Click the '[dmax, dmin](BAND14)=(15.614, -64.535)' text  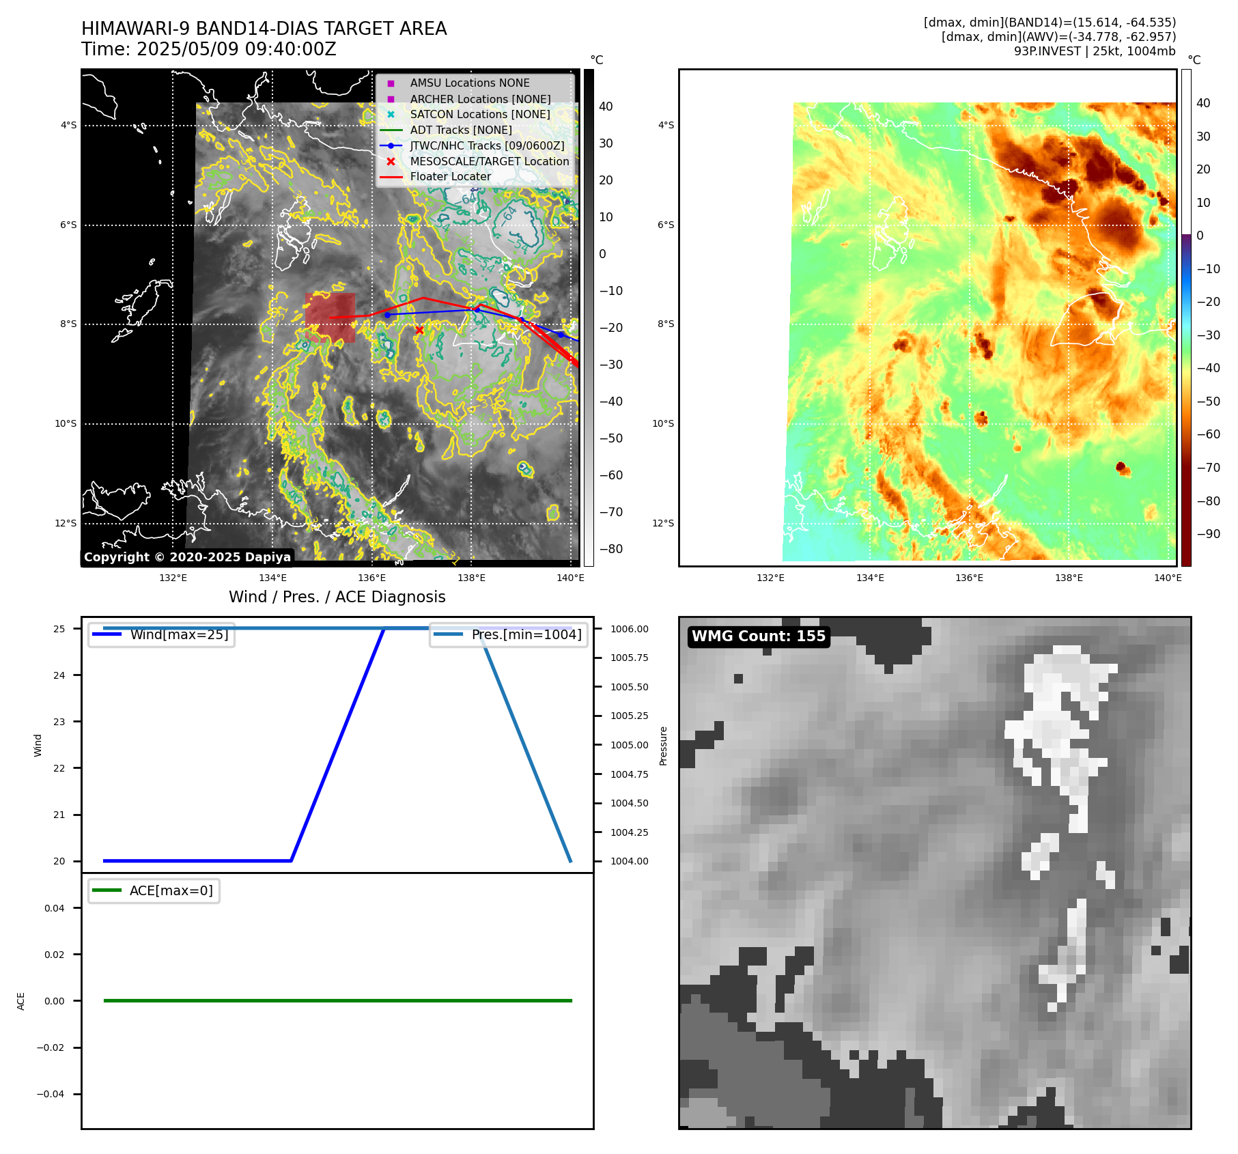(1050, 23)
